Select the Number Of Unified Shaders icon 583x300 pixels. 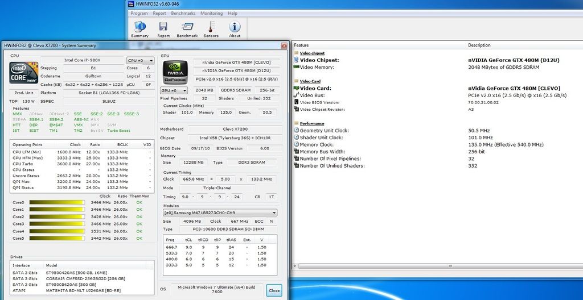click(296, 165)
